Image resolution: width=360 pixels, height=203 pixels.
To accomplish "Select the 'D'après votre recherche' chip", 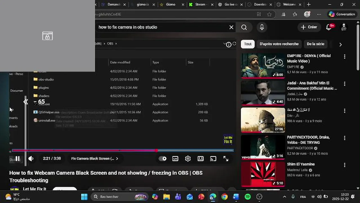I will [x=279, y=44].
